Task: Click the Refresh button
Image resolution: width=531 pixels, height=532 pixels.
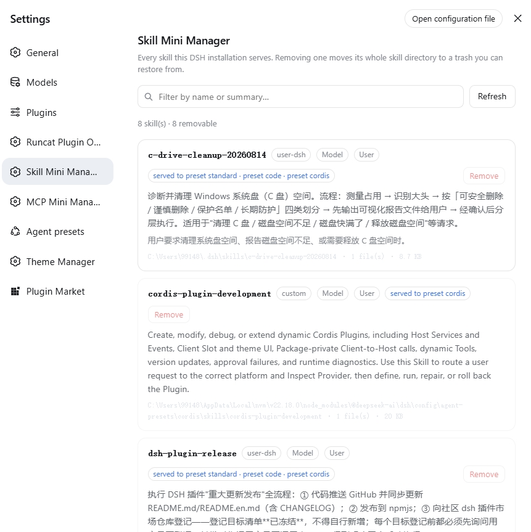Action: [x=492, y=96]
